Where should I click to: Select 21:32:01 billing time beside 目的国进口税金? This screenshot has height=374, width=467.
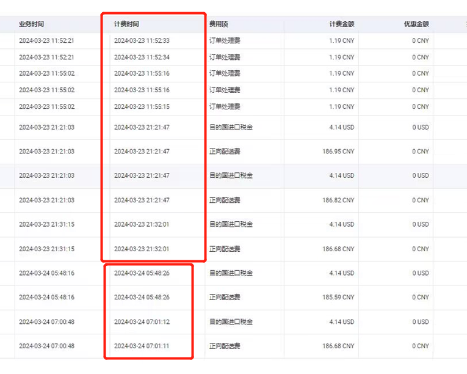point(142,224)
